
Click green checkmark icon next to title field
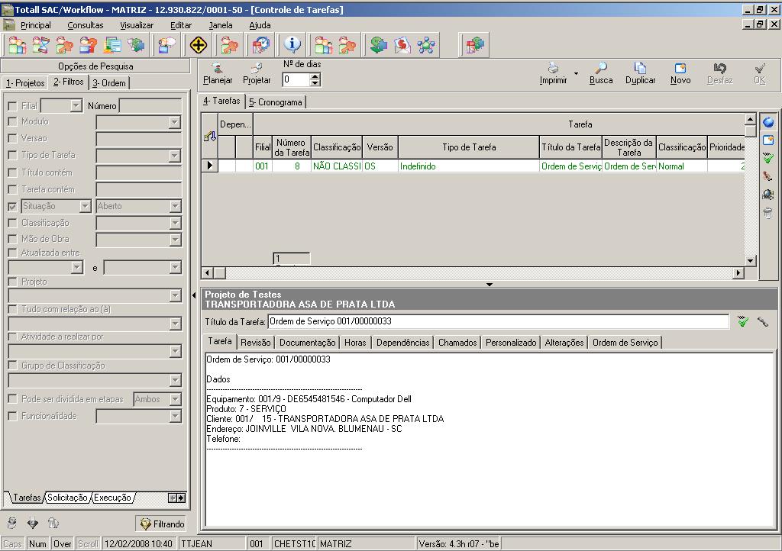click(x=743, y=322)
